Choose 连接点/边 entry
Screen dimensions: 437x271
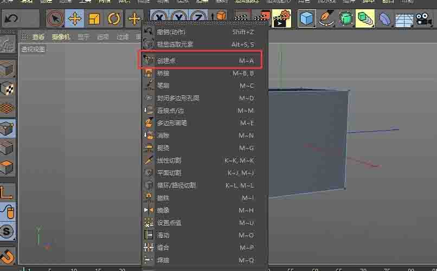(205, 111)
